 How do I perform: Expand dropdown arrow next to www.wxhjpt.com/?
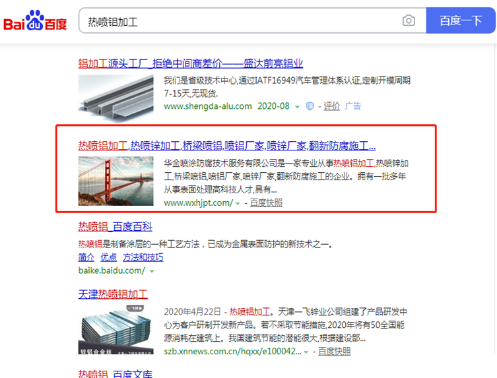pos(238,203)
